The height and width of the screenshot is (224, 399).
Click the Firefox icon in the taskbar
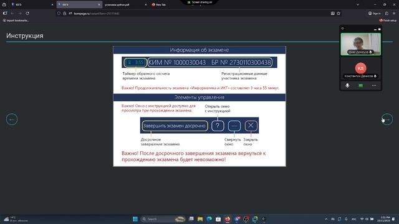point(228,219)
